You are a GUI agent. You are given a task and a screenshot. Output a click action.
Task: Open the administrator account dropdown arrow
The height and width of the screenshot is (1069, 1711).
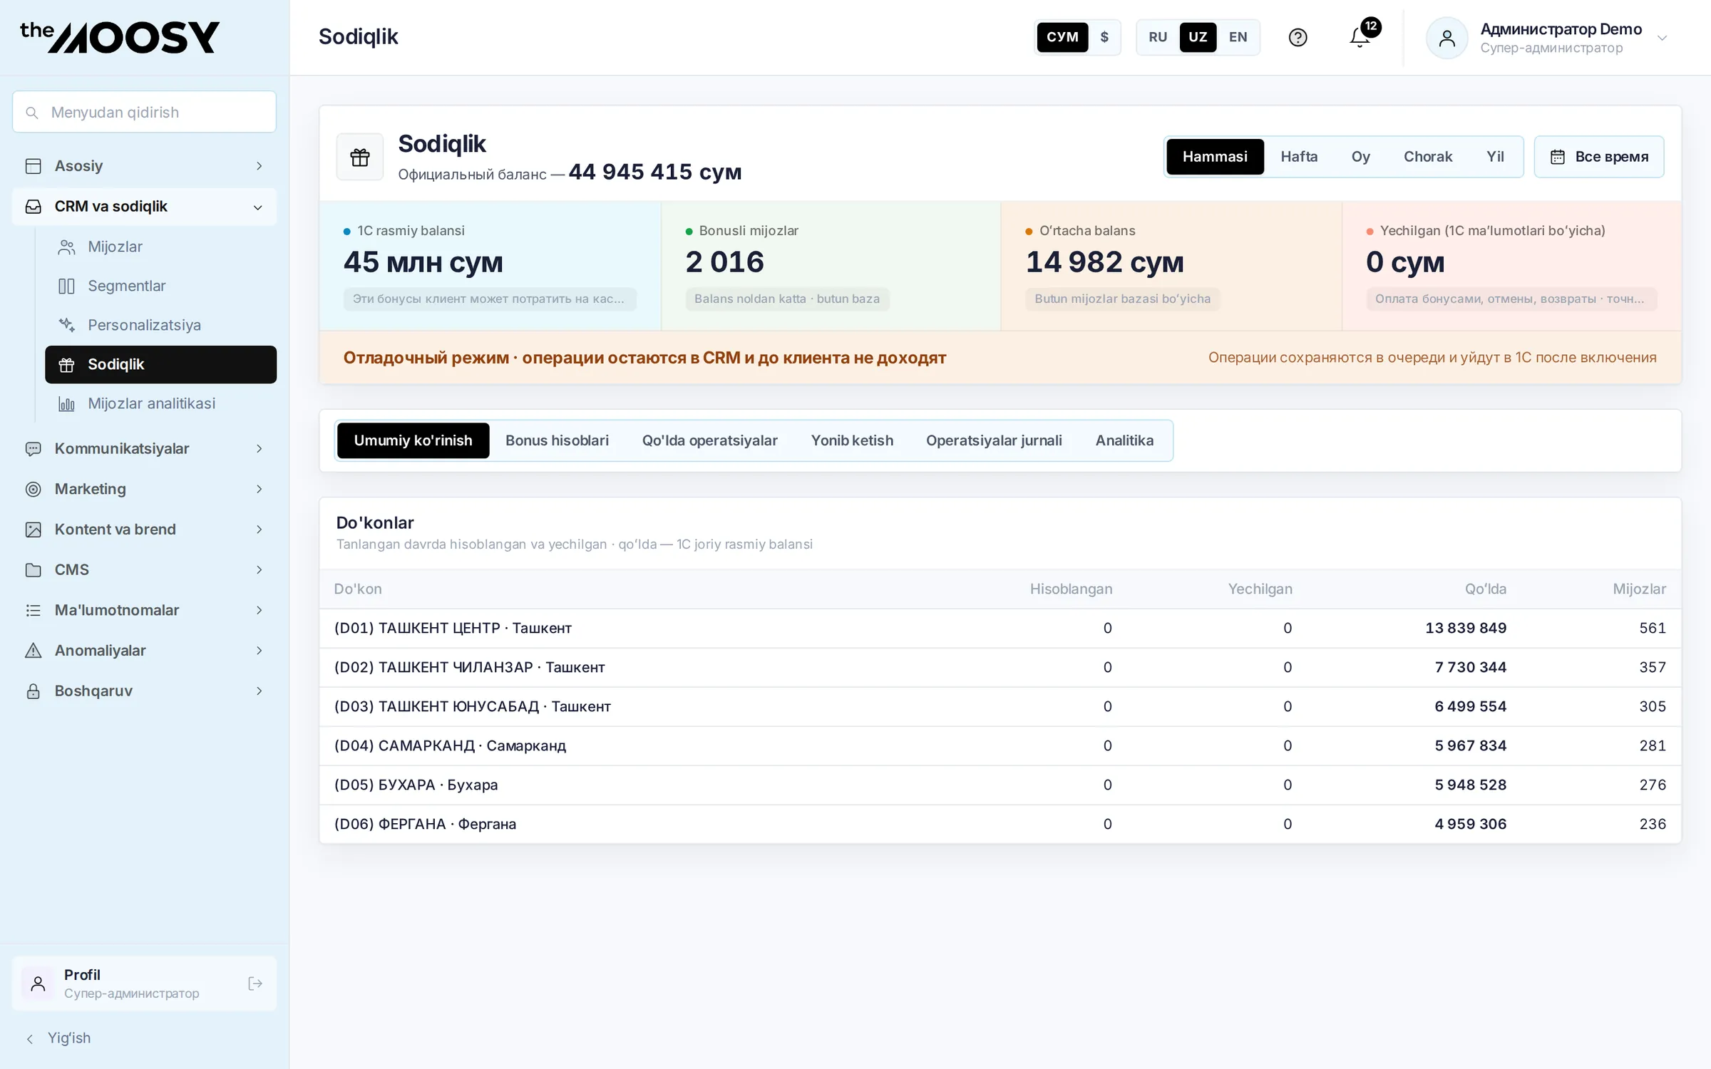pos(1662,38)
